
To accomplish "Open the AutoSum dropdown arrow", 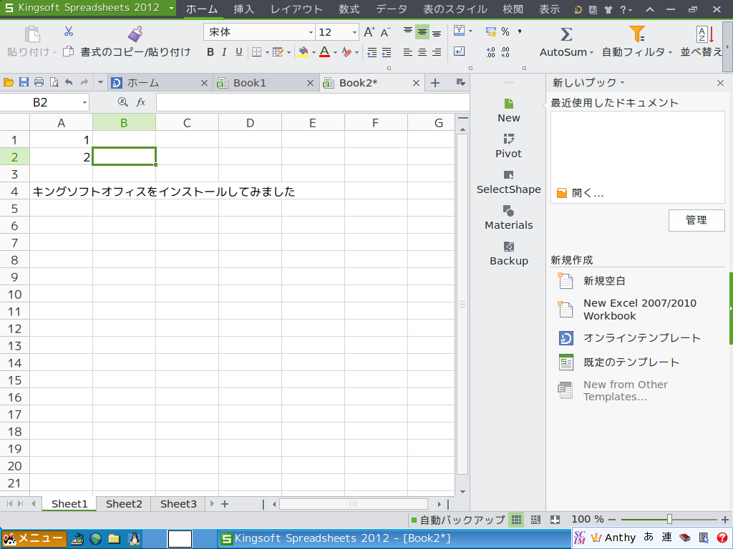I will 591,53.
